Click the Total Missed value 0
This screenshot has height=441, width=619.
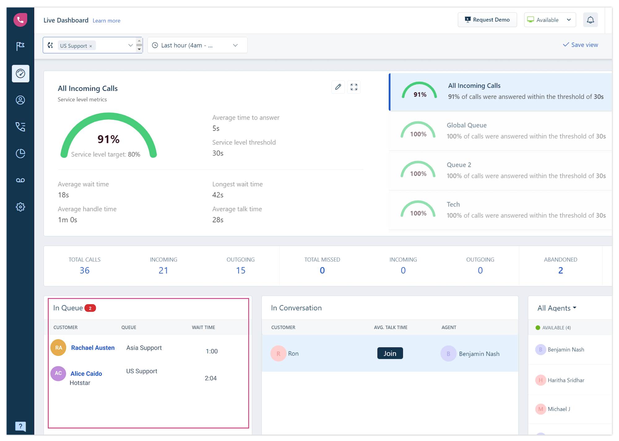(x=322, y=270)
